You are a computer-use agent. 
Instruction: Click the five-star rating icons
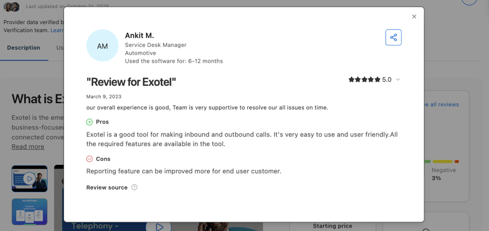click(x=364, y=80)
